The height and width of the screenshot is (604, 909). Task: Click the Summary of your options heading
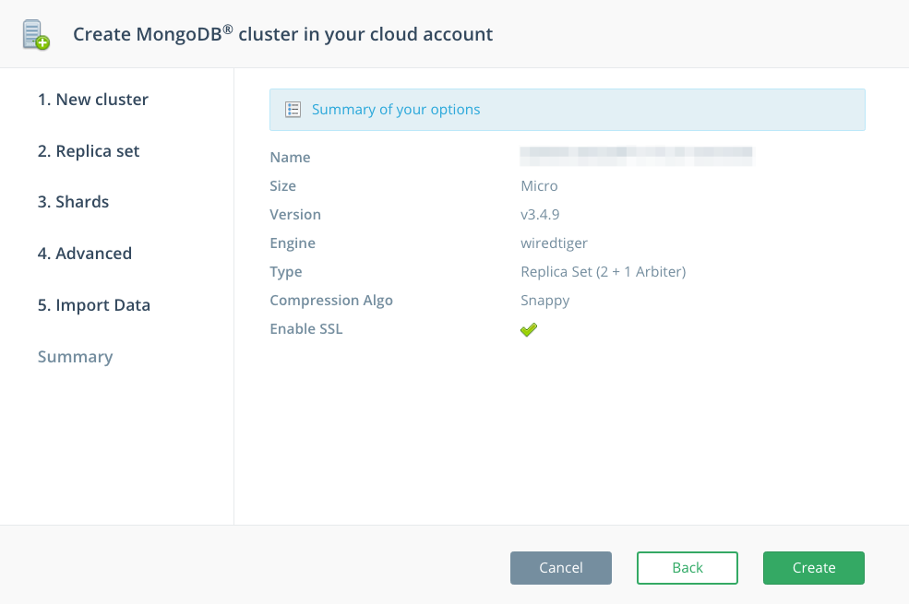tap(396, 110)
